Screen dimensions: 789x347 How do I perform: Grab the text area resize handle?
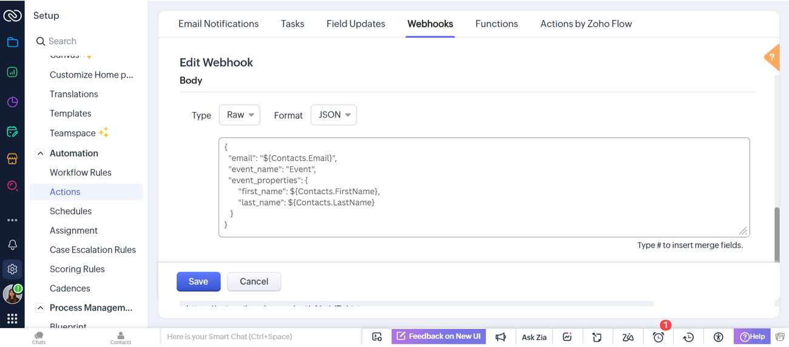click(x=743, y=231)
